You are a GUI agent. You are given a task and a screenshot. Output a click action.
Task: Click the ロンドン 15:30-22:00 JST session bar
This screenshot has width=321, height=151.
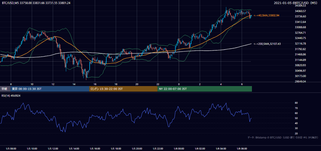coord(123,89)
